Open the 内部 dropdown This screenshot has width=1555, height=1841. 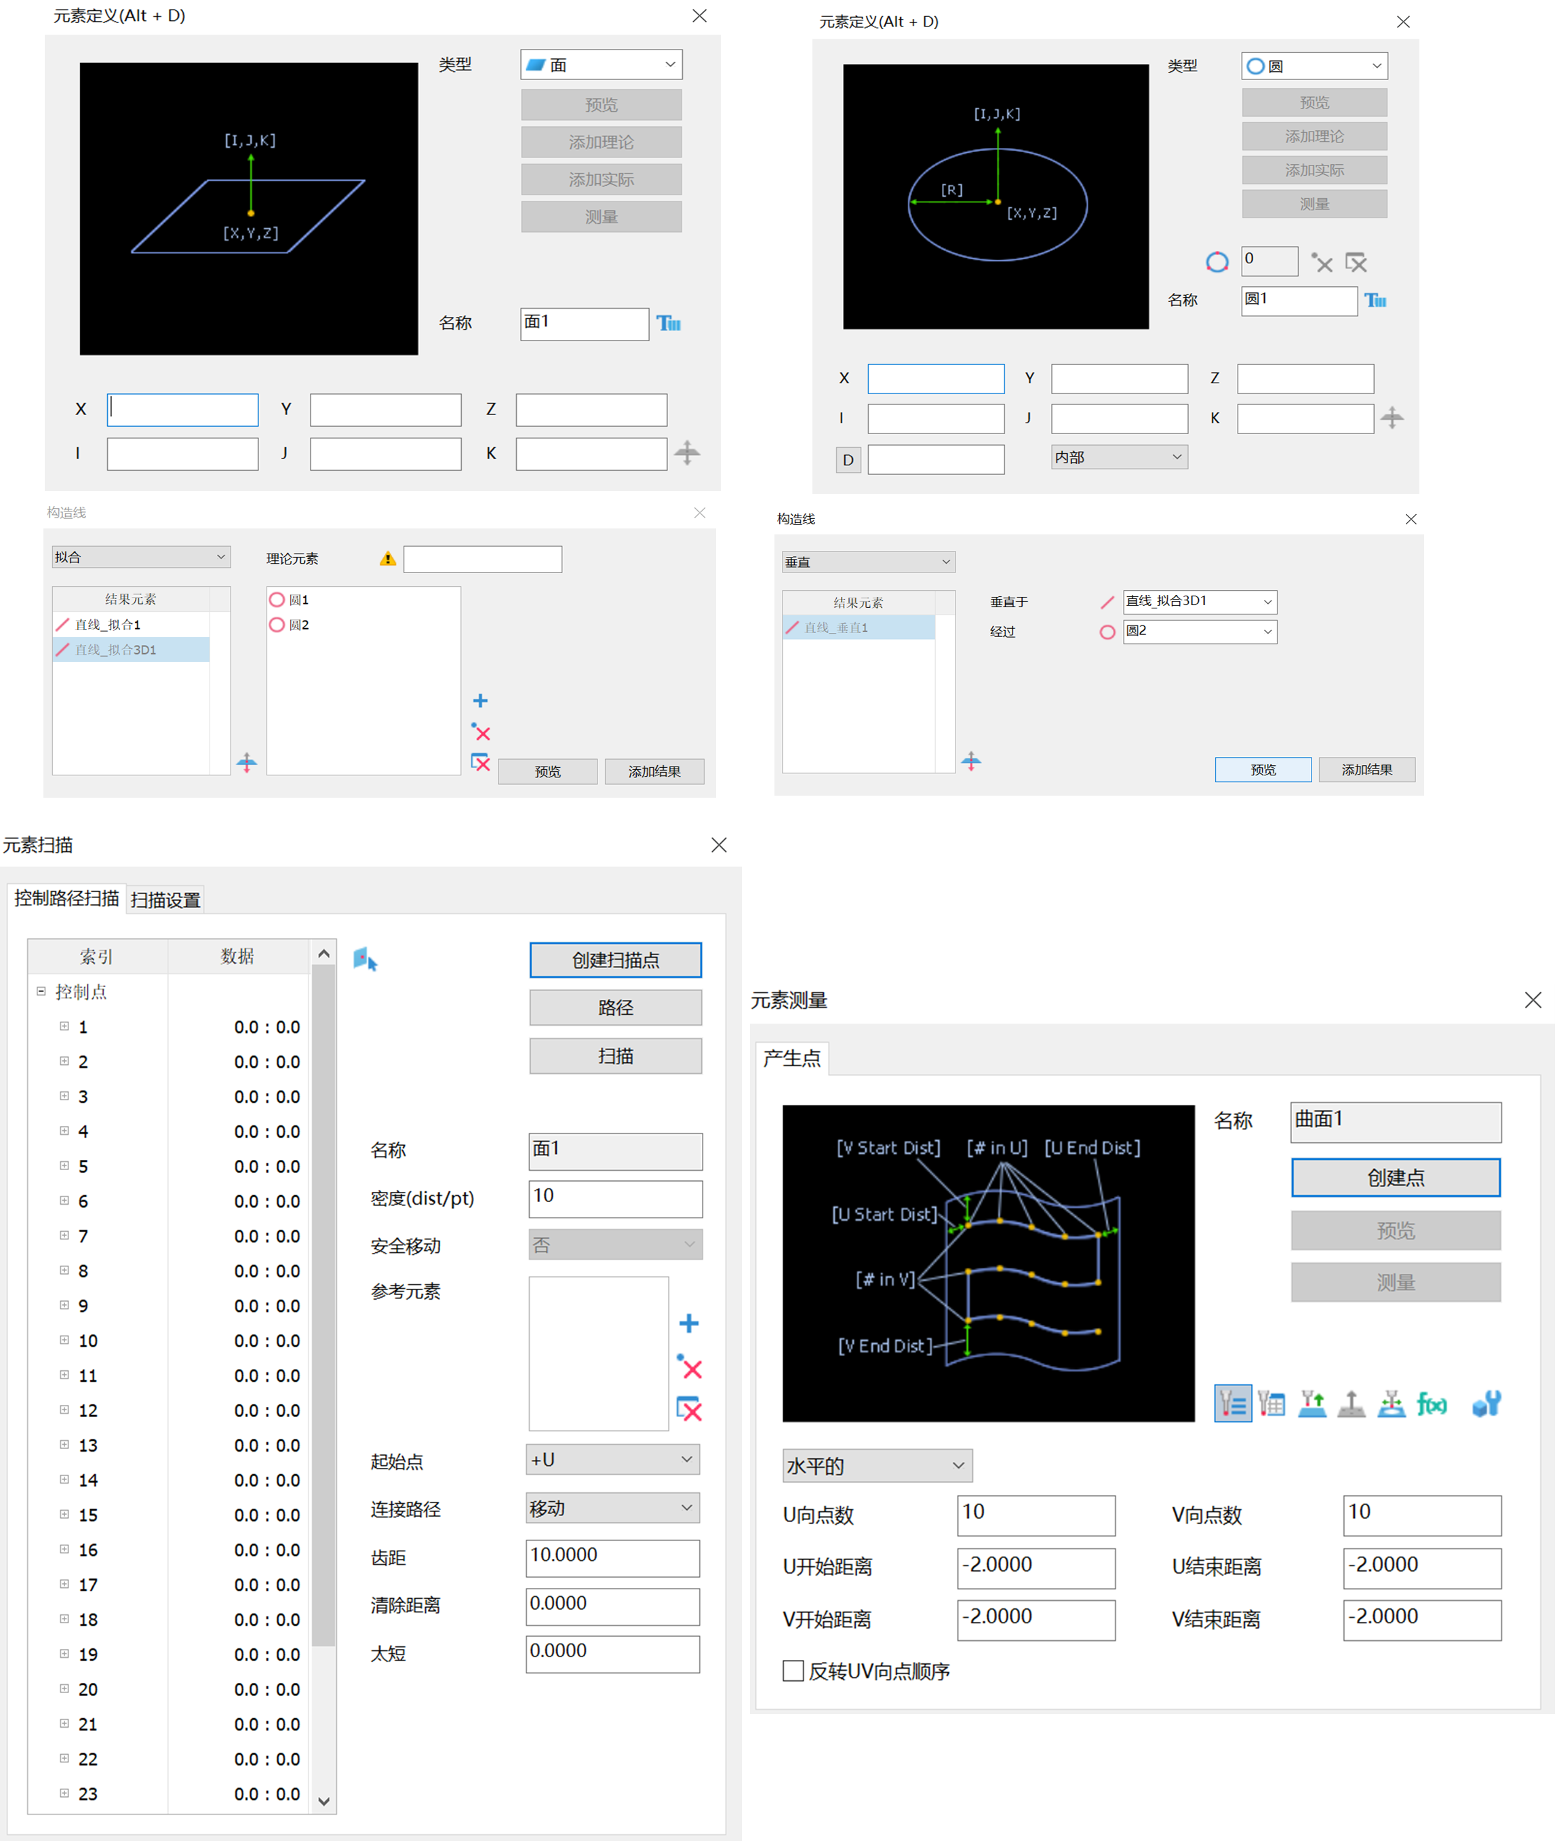coord(1120,457)
